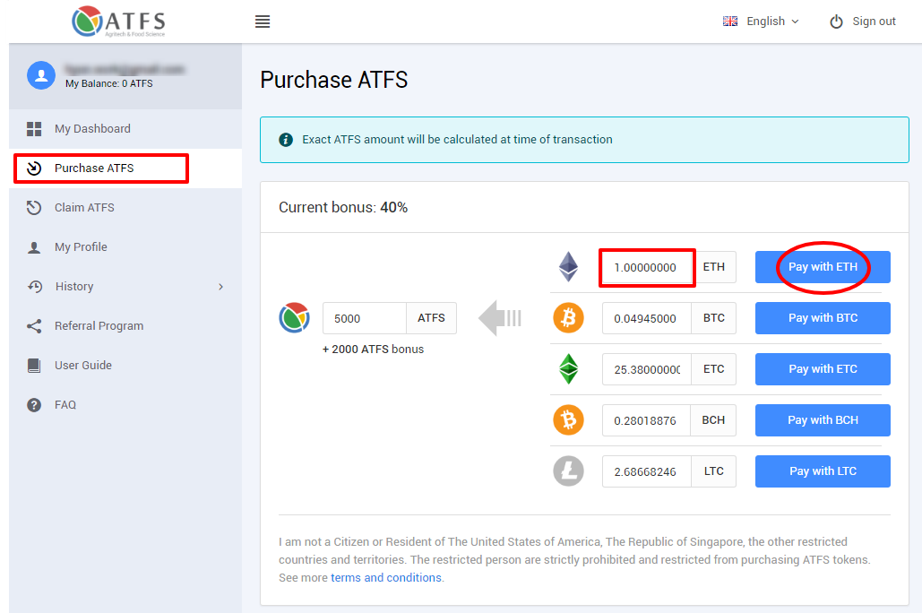Focus the LTC amount 2.68668246 field
Viewport: 922px width, 613px height.
pos(647,471)
